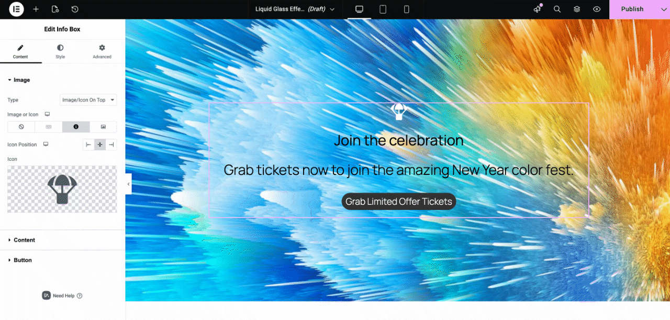The height and width of the screenshot is (320, 670).
Task: Add a new element with plus icon
Action: [36, 9]
